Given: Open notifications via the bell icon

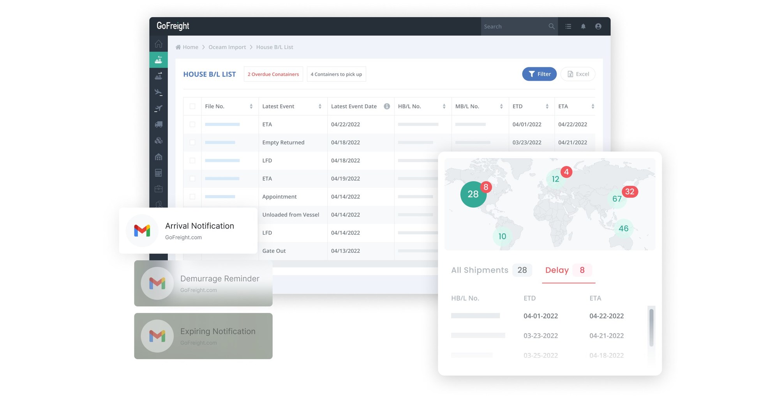Looking at the screenshot, I should point(583,26).
